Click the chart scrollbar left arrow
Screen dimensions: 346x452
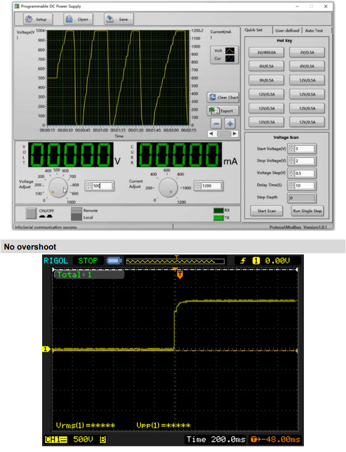[211, 134]
